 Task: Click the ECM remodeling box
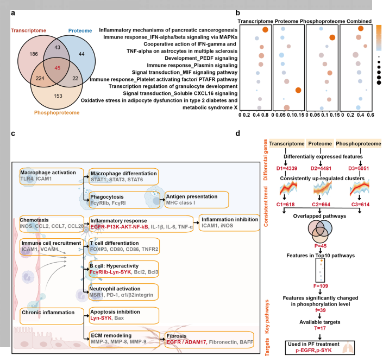pos(124,339)
